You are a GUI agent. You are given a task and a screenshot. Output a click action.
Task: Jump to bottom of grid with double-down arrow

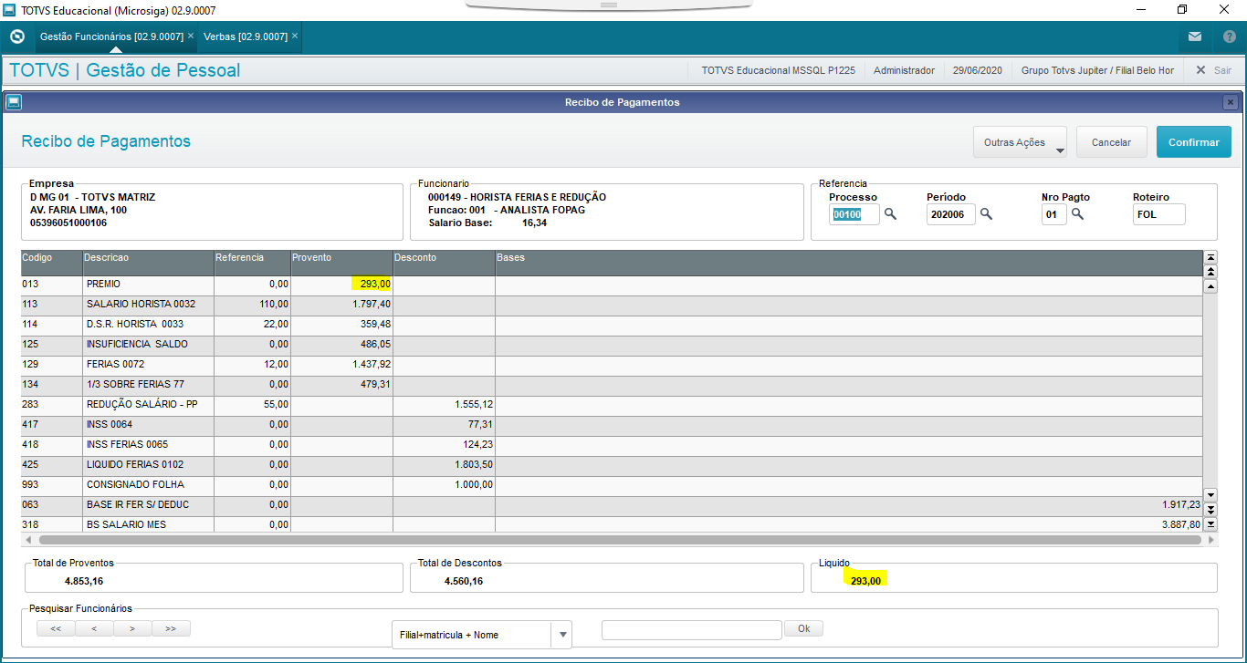1210,510
